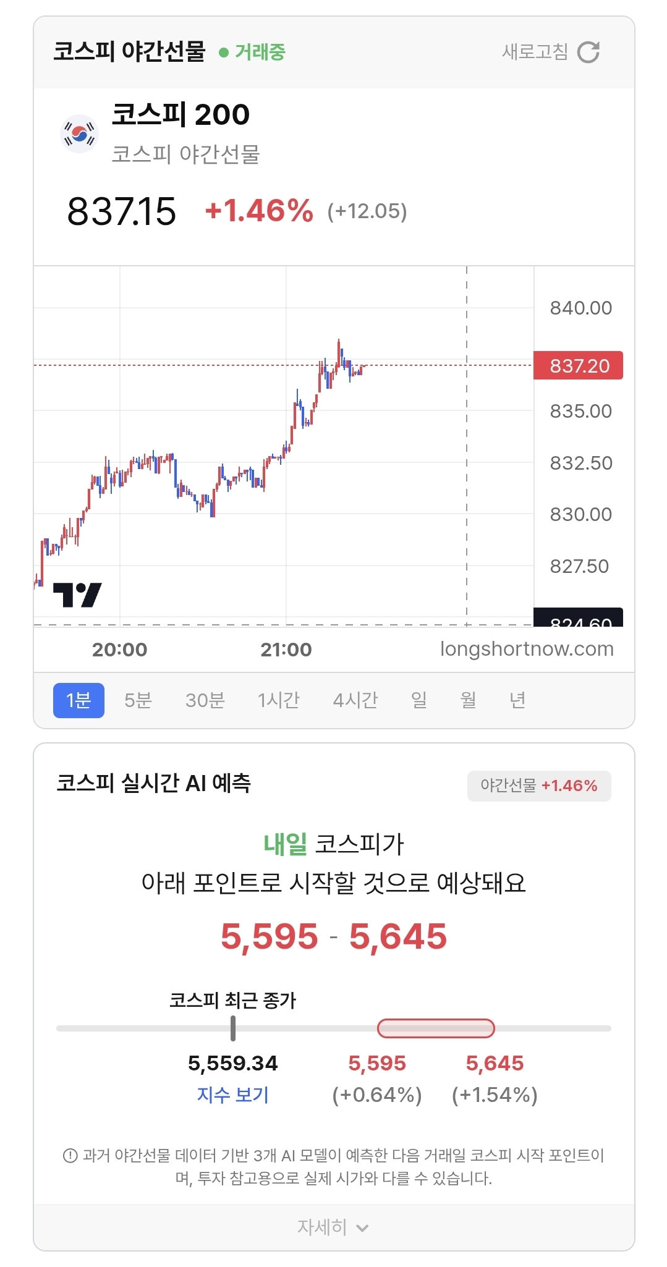Click the 837.20 current price label
Viewport: 667px width, 1267px height.
pyautogui.click(x=579, y=365)
